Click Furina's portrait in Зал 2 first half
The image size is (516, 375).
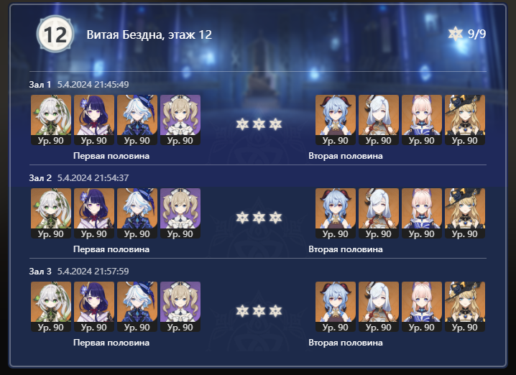[x=137, y=213]
